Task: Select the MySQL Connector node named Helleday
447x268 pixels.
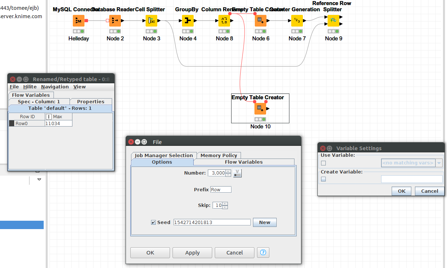Action: click(x=78, y=21)
